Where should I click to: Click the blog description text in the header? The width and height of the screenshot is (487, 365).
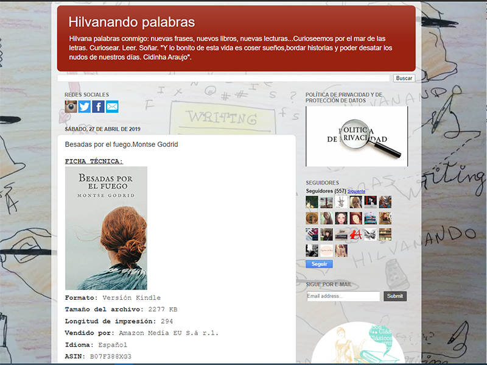231,48
